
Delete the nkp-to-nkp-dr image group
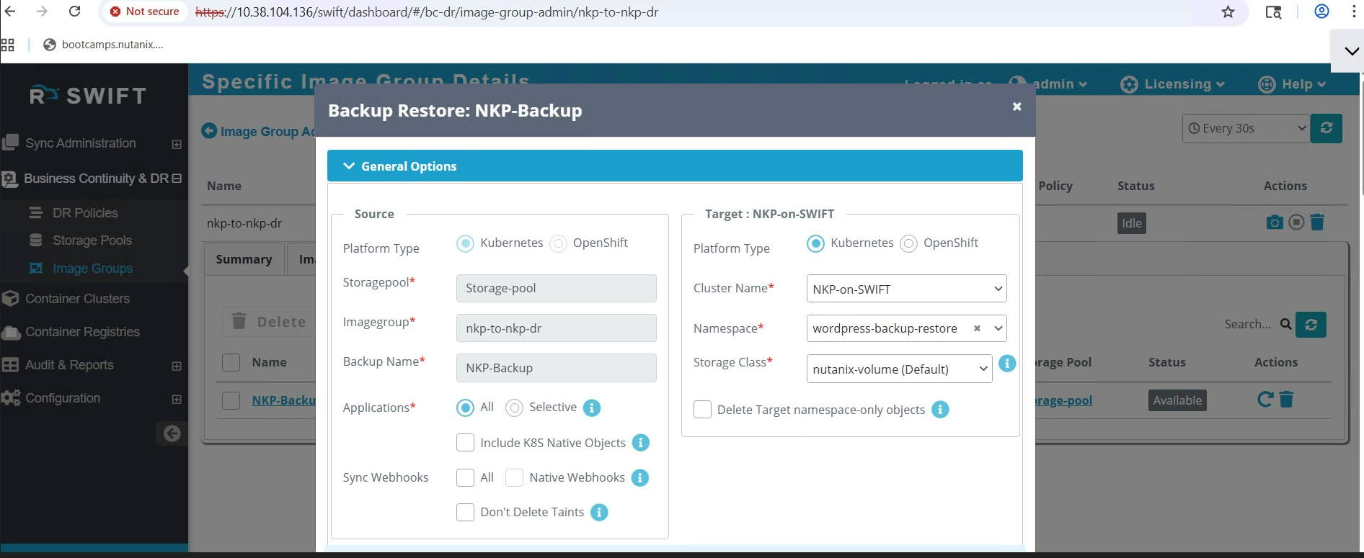[1317, 222]
